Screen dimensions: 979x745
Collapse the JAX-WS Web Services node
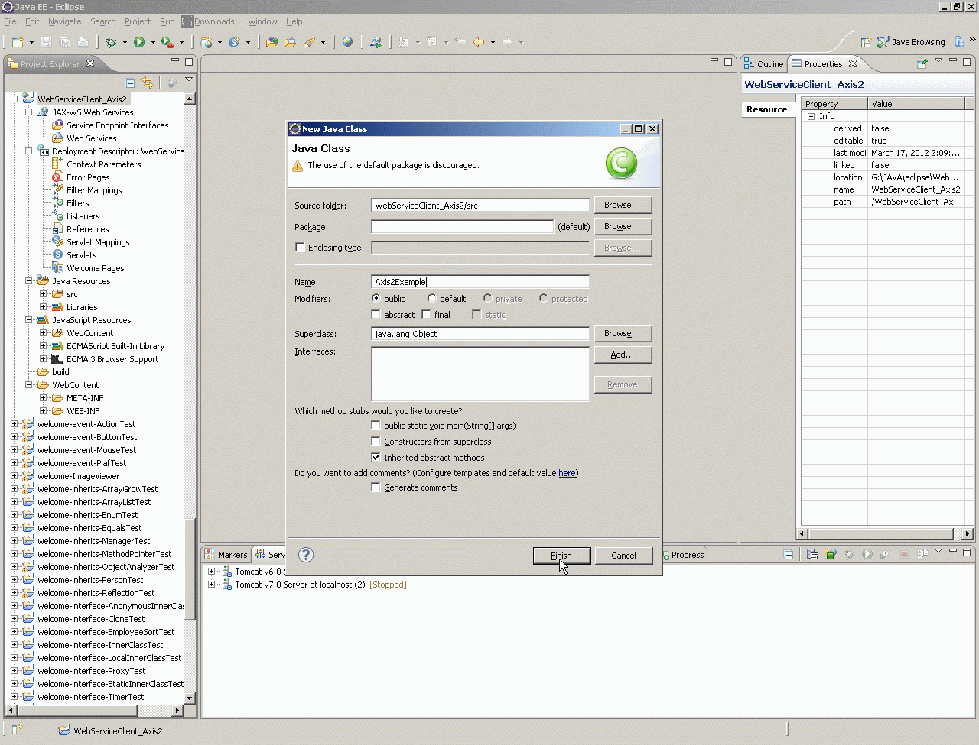point(28,112)
